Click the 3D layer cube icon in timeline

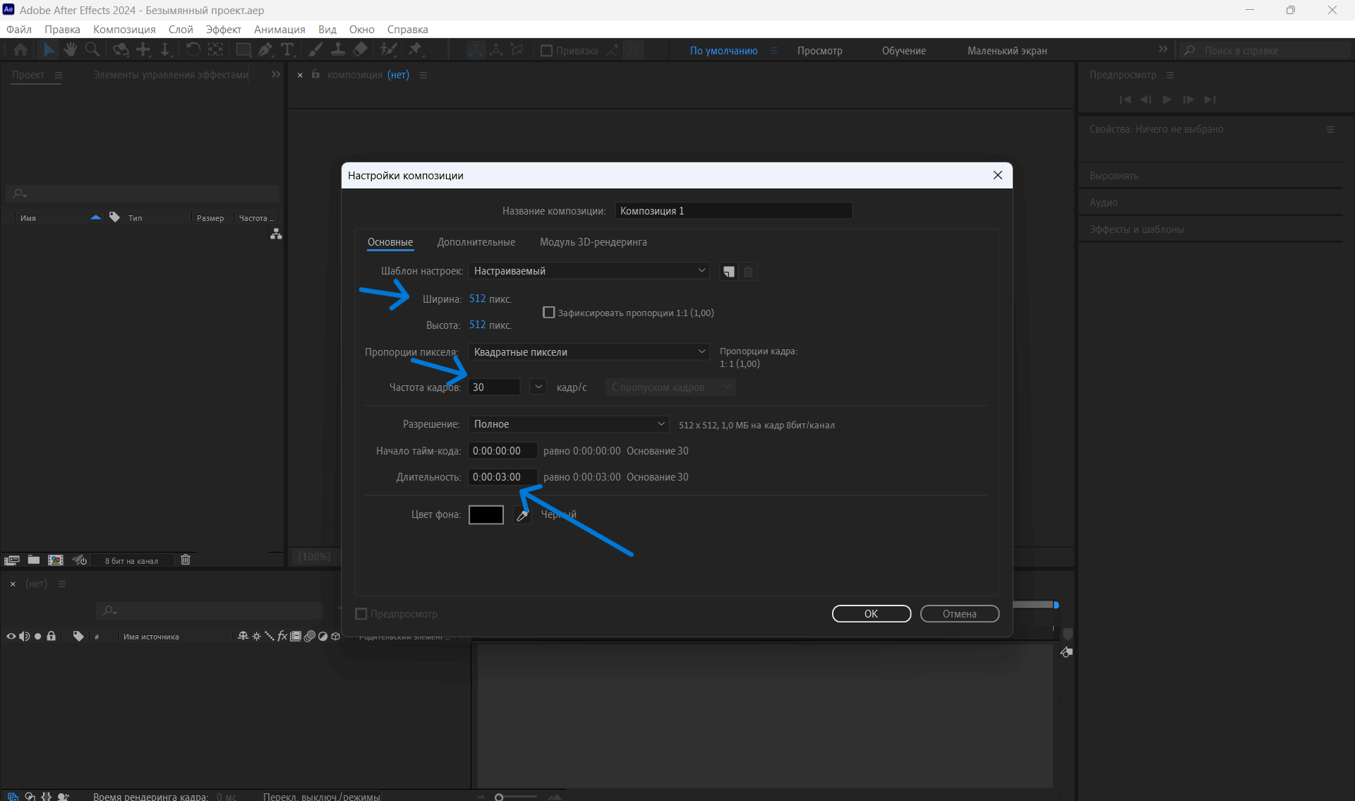click(336, 636)
